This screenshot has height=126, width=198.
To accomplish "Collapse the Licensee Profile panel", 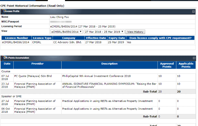I will pyautogui.click(x=193, y=12).
